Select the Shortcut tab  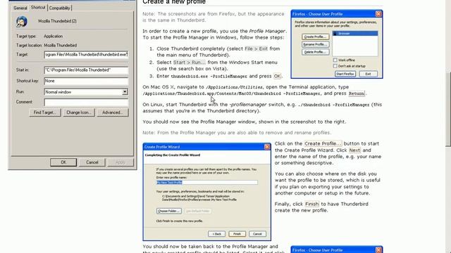(x=38, y=8)
